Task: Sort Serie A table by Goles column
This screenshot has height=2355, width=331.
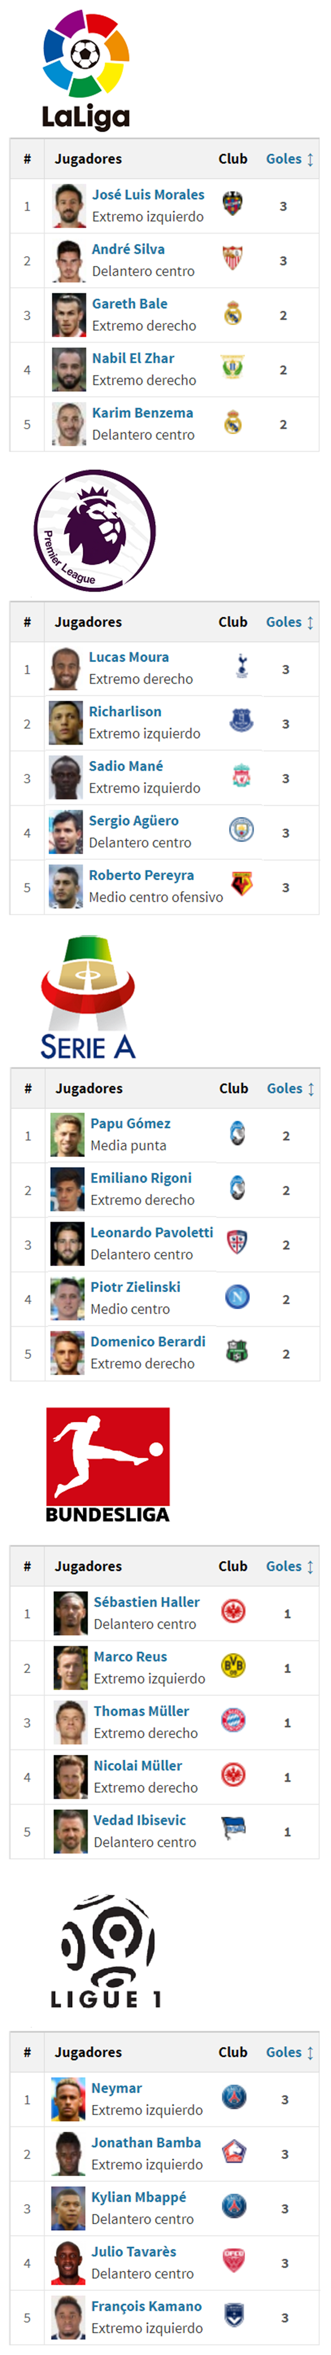Action: [291, 1088]
